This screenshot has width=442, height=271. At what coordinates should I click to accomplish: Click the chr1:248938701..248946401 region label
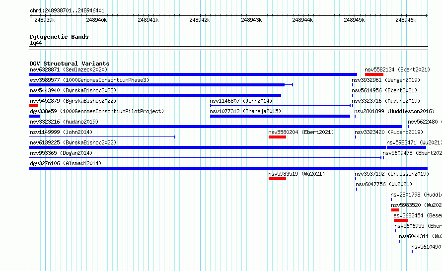[x=67, y=11]
